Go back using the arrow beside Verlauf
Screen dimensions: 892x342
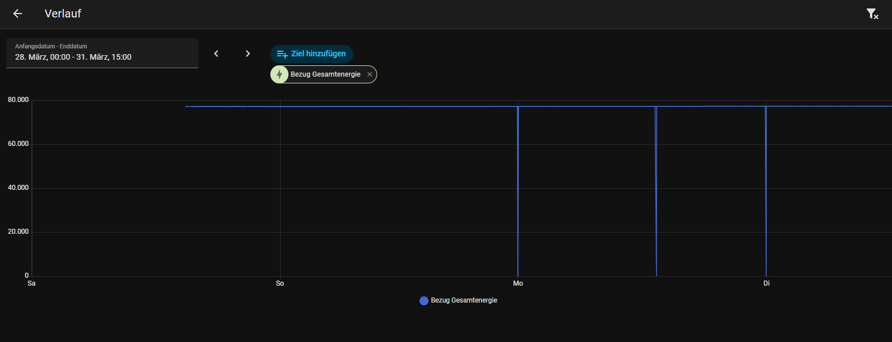(18, 14)
